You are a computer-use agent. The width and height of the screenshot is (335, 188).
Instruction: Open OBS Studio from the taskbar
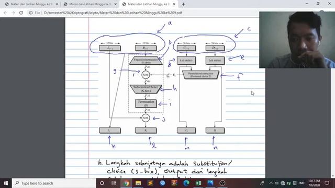(222, 183)
